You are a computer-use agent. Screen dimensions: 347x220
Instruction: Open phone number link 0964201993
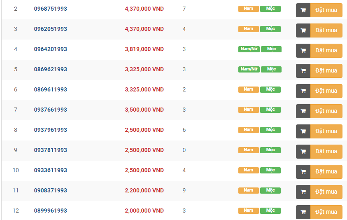(50, 49)
